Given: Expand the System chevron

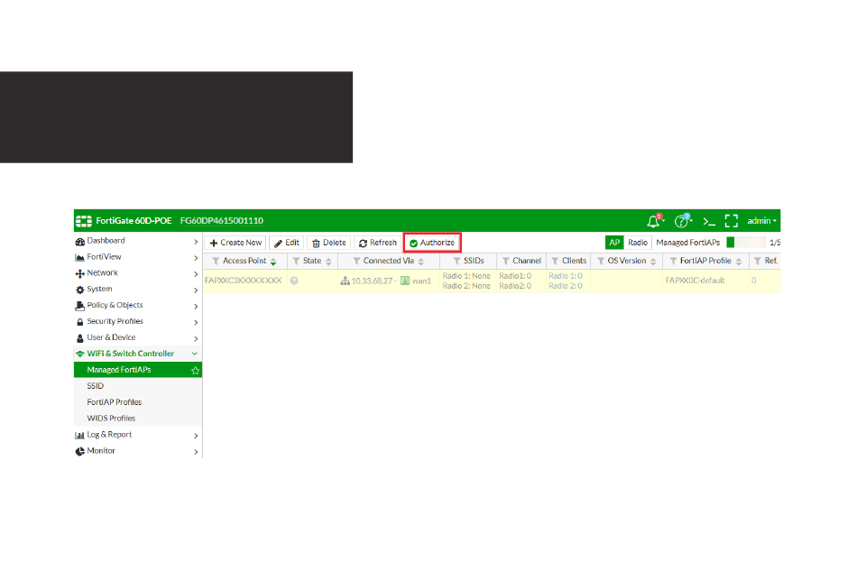Looking at the screenshot, I should click(x=196, y=290).
